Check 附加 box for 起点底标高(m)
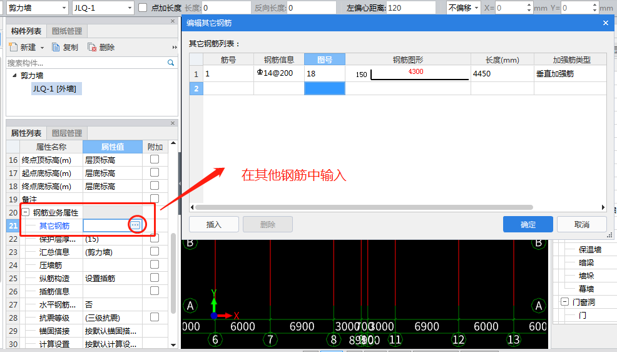Viewport: 617px width, 352px height. click(x=155, y=172)
